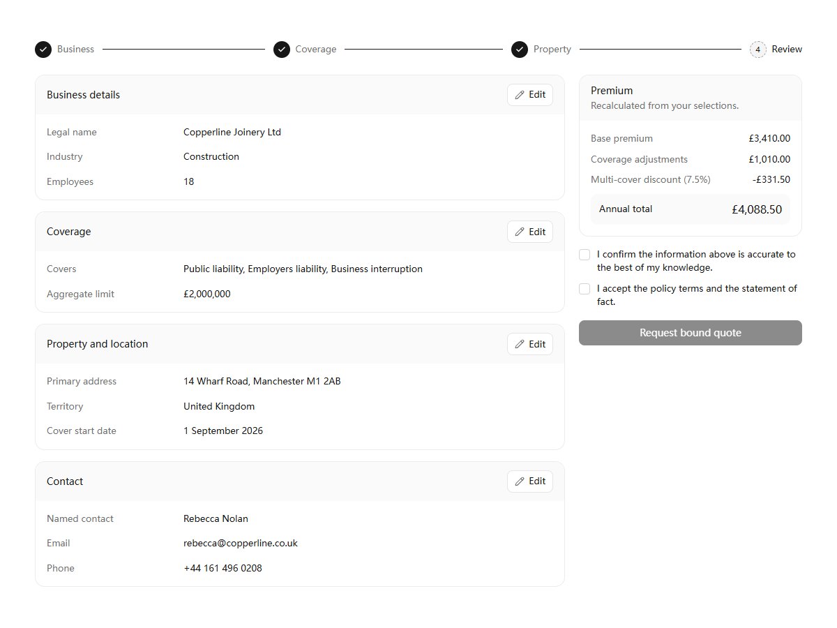Tick the accept policy terms checkbox
The width and height of the screenshot is (837, 628).
tap(585, 289)
